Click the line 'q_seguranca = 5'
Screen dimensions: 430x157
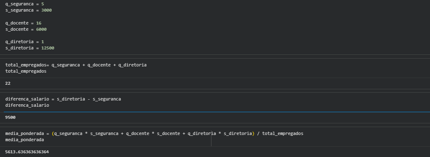tap(25, 4)
